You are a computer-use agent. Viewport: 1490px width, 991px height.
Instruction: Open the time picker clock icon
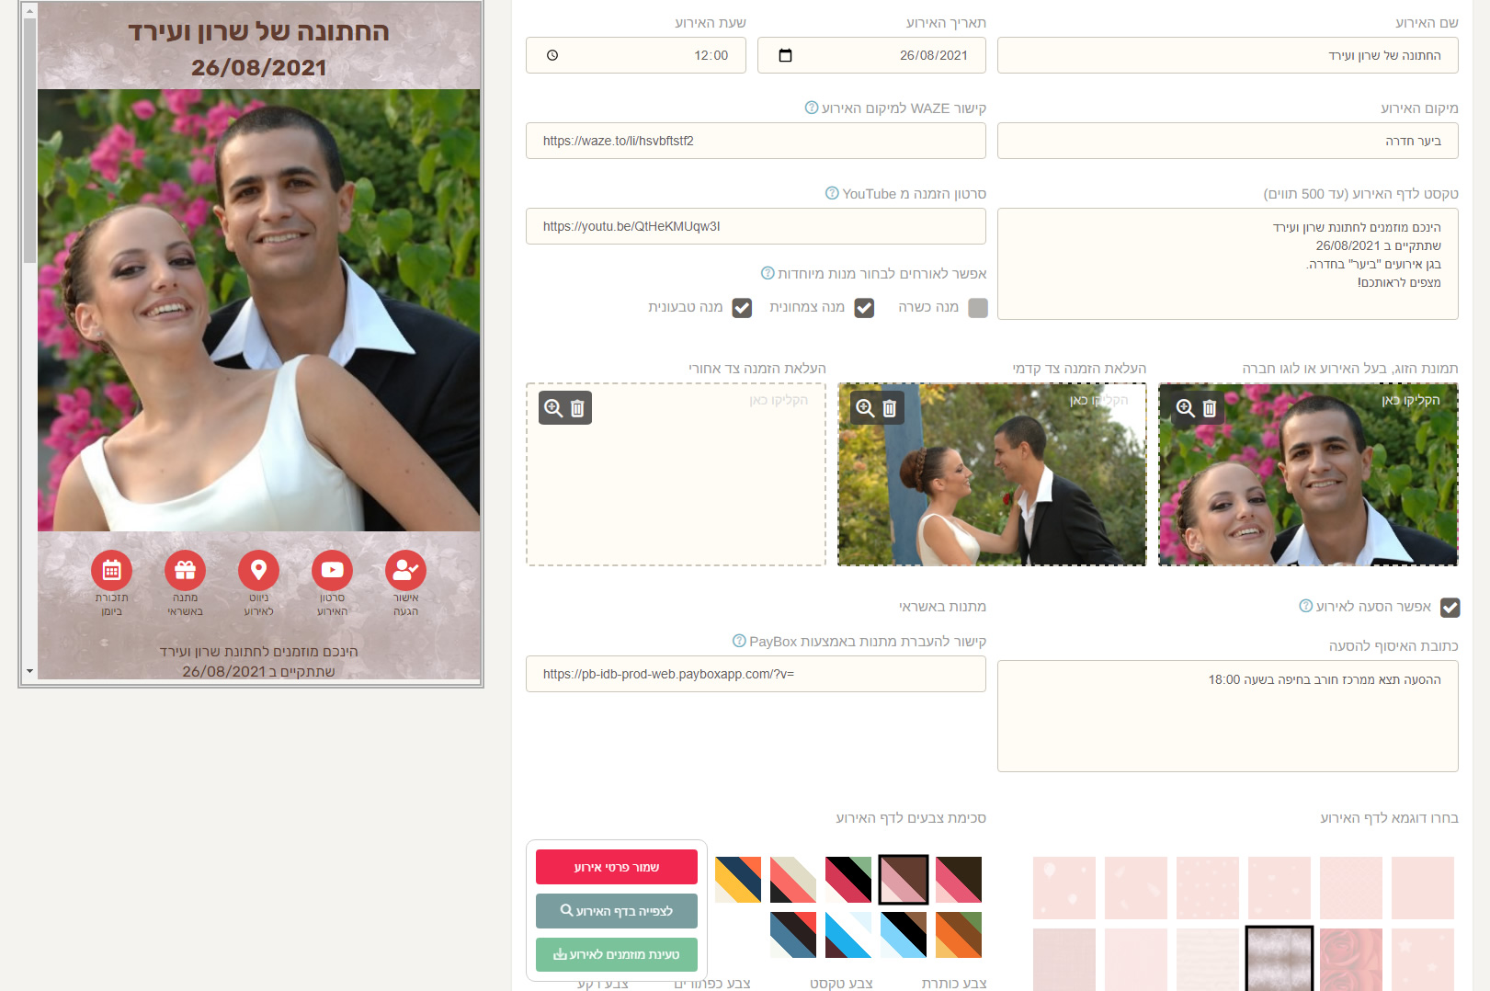[x=552, y=55]
